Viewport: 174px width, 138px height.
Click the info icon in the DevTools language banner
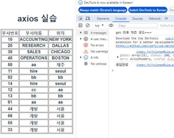click(80, 3)
